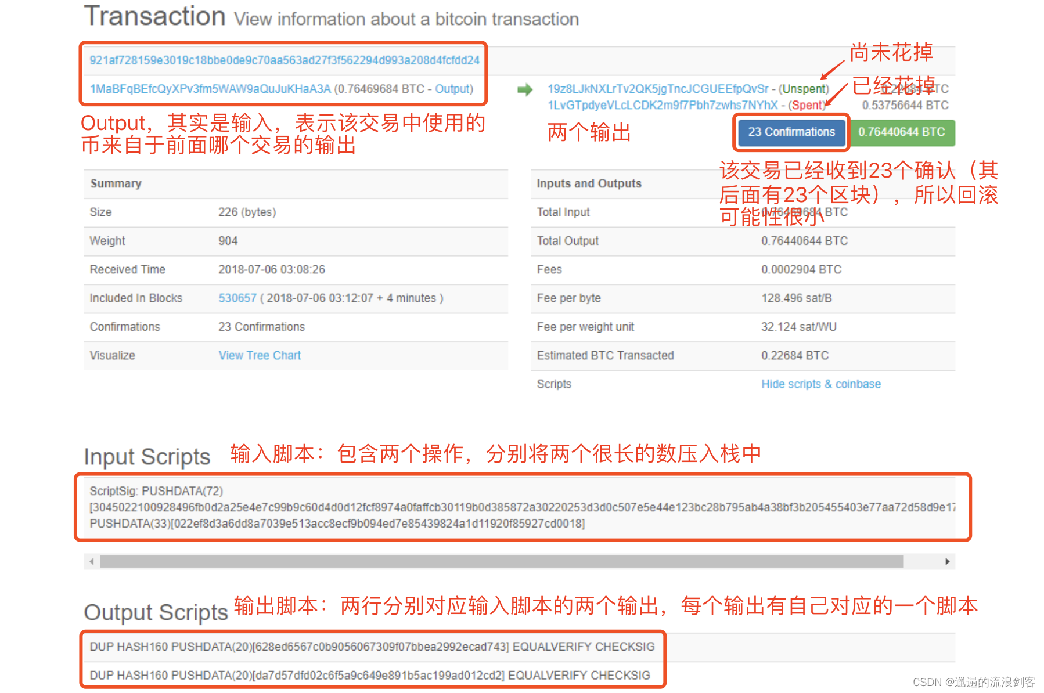
Task: Open output address starting with 19z8LJkNXLrTv
Action: click(x=658, y=89)
